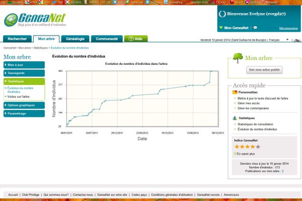Click the profile circle icon beside Bienvenue Evelyne

(x=222, y=14)
